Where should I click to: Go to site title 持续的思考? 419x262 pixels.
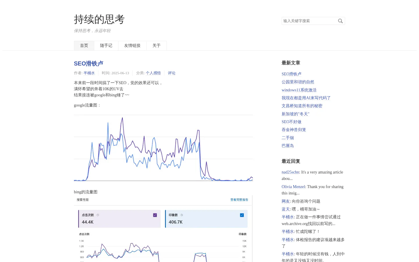(99, 20)
